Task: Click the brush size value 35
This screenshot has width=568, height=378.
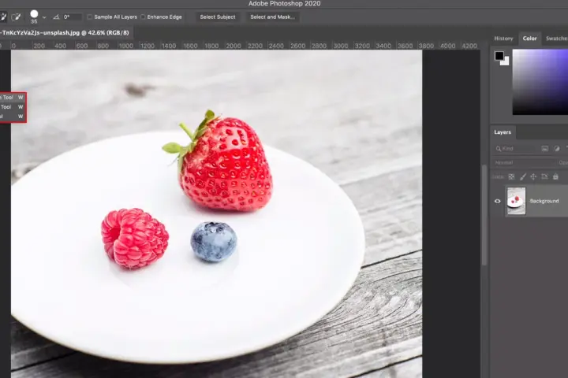Action: (34, 22)
